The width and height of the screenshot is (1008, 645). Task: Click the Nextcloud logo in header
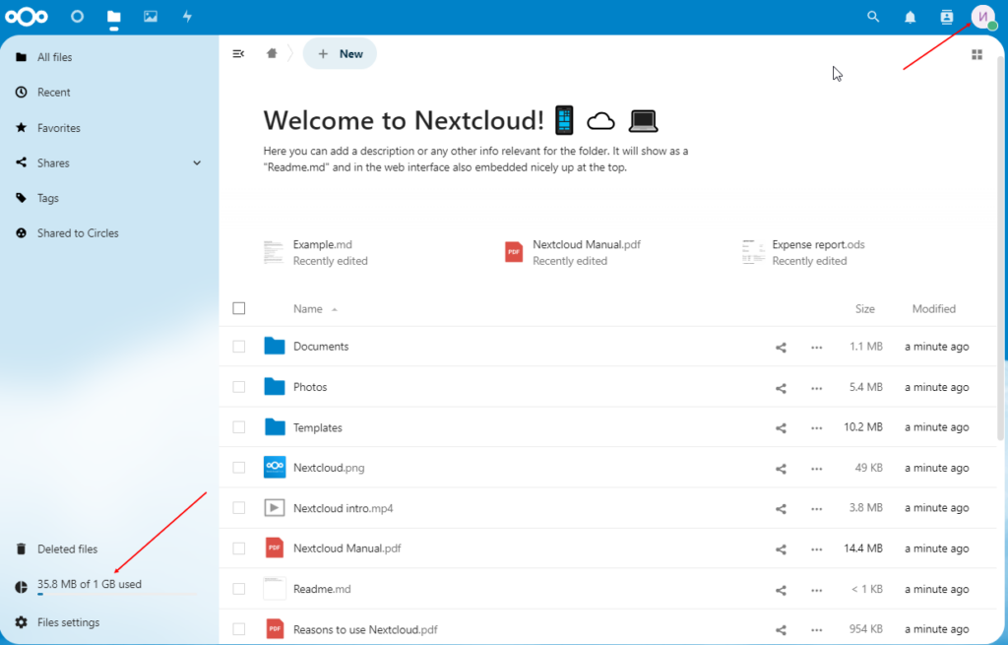[x=27, y=17]
